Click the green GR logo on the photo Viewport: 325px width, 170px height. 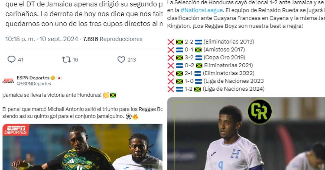[x=259, y=111]
